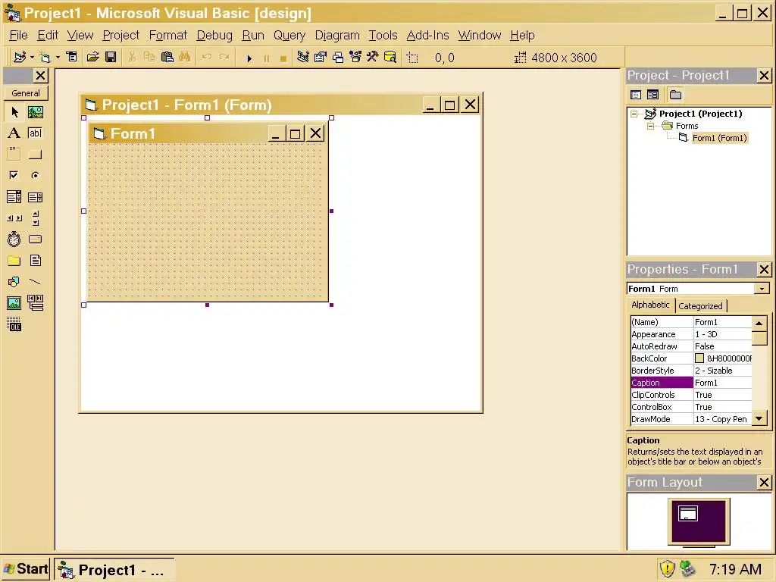
Task: Open the Format menu
Action: [x=167, y=35]
